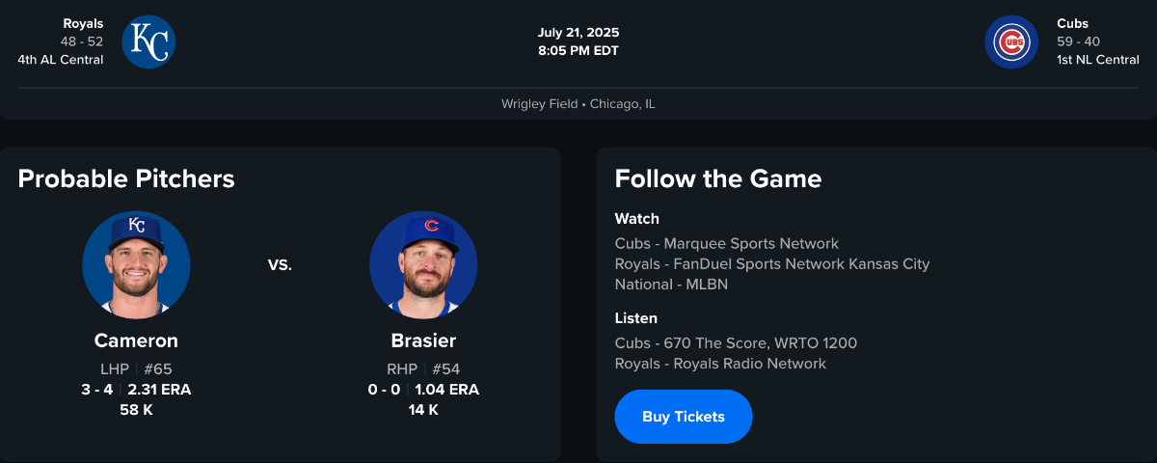1157x463 pixels.
Task: Click Cameron's 2.31 ERA stat
Action: click(x=159, y=390)
